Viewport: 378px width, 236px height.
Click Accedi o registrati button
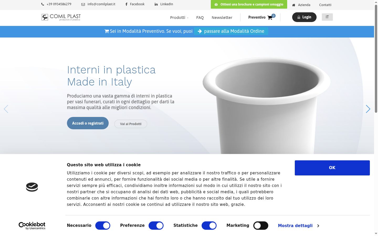(x=88, y=123)
